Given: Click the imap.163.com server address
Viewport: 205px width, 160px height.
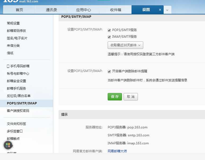Looking at the screenshot, I should (x=138, y=143).
